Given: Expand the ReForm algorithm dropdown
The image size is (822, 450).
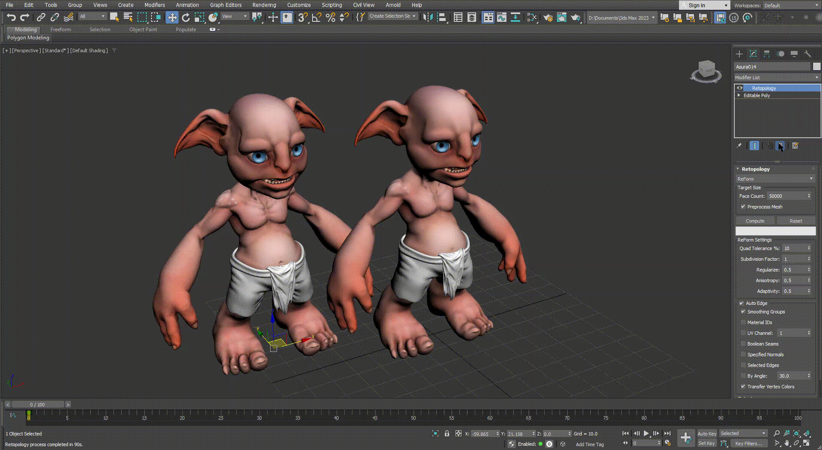Looking at the screenshot, I should (x=775, y=179).
